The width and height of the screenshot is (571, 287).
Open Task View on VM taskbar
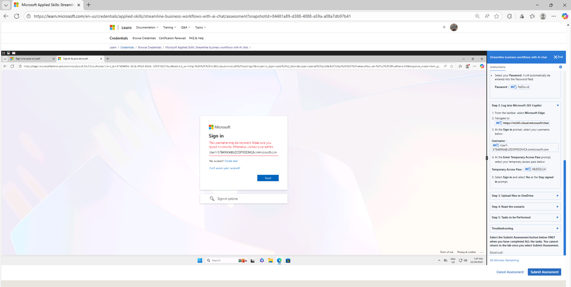tap(253, 260)
